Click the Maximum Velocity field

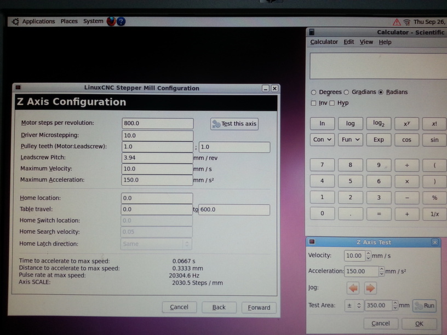[157, 169]
